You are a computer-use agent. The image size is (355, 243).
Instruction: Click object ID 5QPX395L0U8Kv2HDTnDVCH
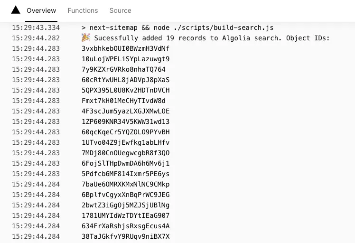click(x=125, y=90)
